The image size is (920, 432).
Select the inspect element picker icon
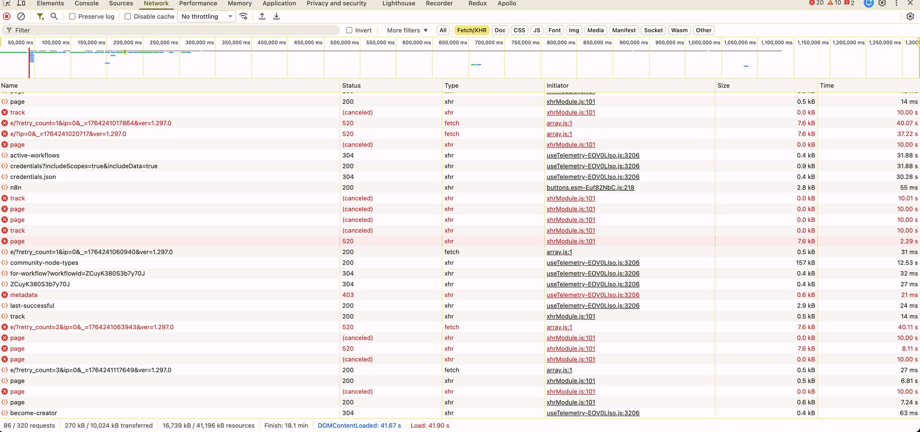pos(7,3)
